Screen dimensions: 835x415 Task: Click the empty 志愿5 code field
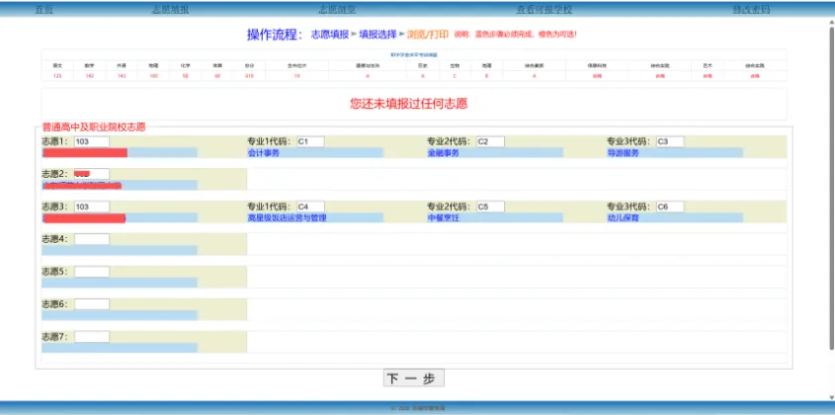point(92,272)
